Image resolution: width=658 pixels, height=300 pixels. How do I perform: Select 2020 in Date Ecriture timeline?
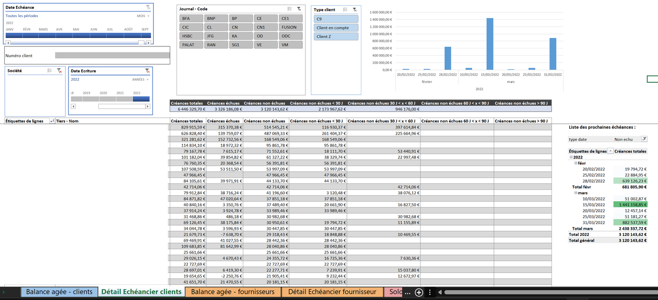pyautogui.click(x=108, y=99)
